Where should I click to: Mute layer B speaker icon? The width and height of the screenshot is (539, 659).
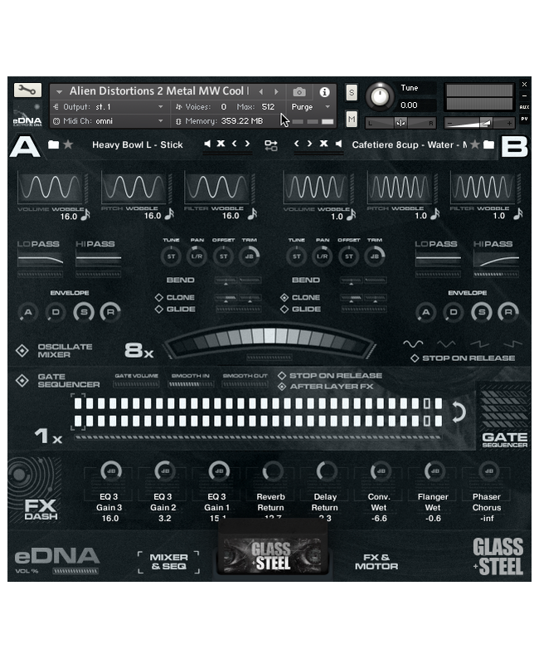tap(338, 144)
